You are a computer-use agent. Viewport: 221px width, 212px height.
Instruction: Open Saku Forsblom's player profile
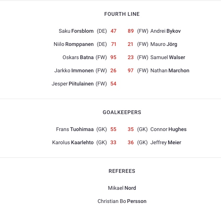point(76,31)
